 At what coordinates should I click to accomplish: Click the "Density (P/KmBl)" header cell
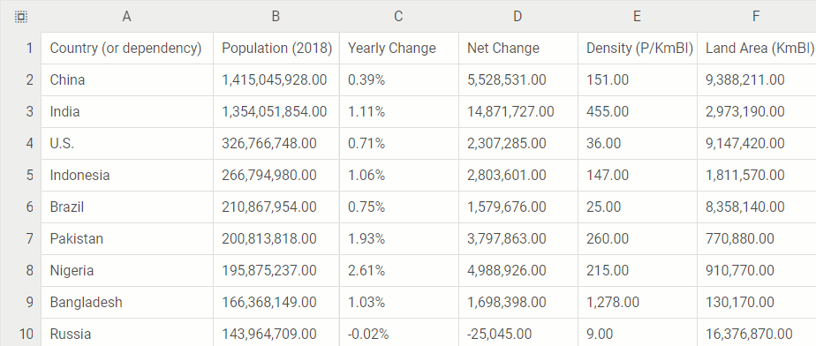click(637, 49)
